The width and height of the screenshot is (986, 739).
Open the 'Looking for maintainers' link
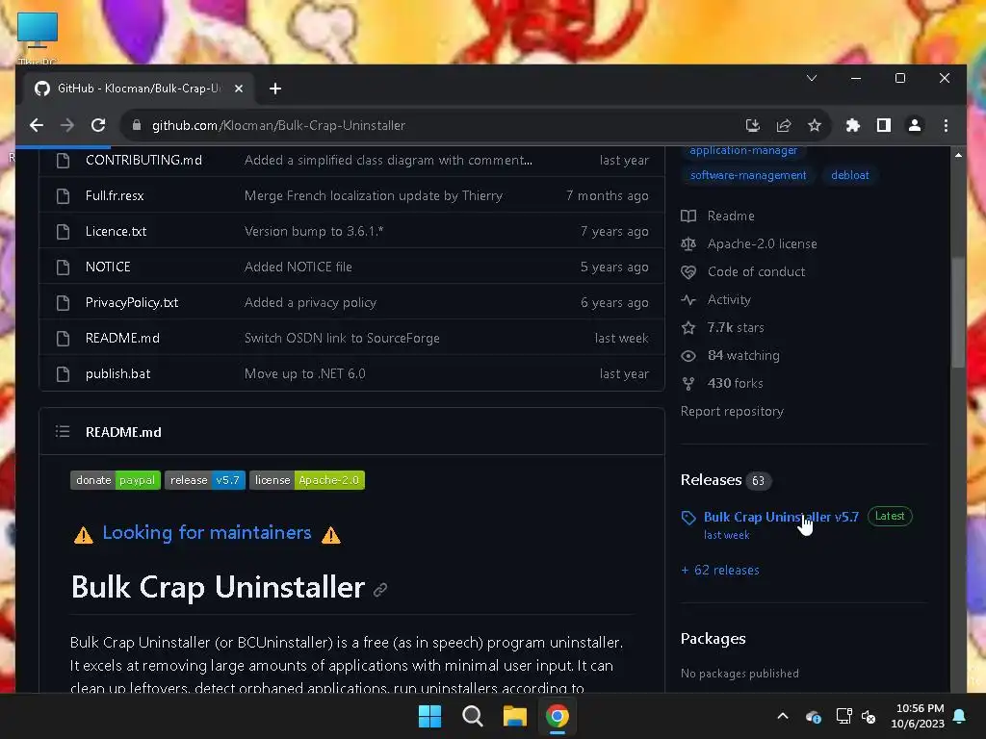click(207, 533)
